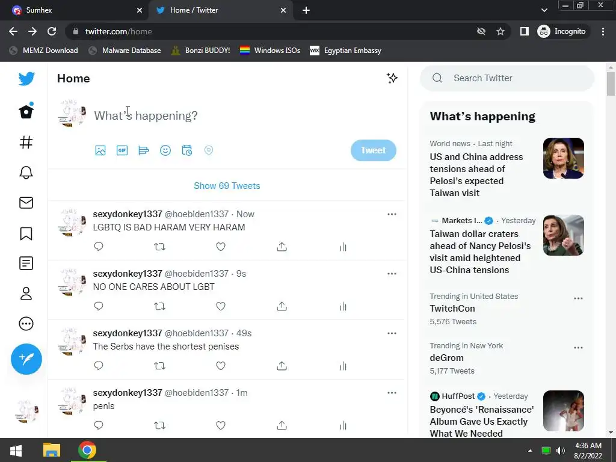Image resolution: width=616 pixels, height=462 pixels.
Task: Open more options on NO ONE CARES tweet
Action: [x=392, y=274]
